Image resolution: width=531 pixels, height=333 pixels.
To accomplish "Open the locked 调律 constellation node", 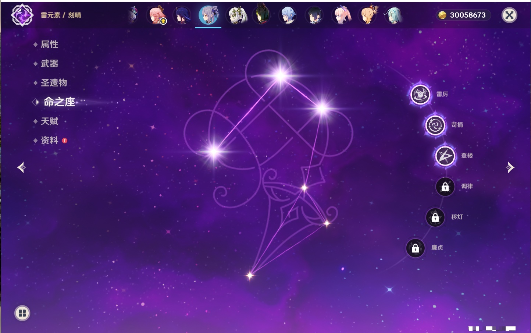I will [445, 187].
